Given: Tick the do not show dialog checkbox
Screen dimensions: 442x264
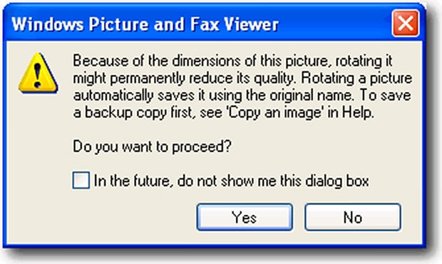Looking at the screenshot, I should (x=81, y=181).
